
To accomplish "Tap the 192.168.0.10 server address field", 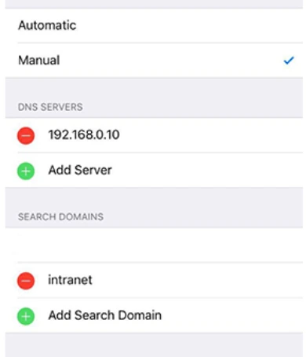I will coord(84,134).
